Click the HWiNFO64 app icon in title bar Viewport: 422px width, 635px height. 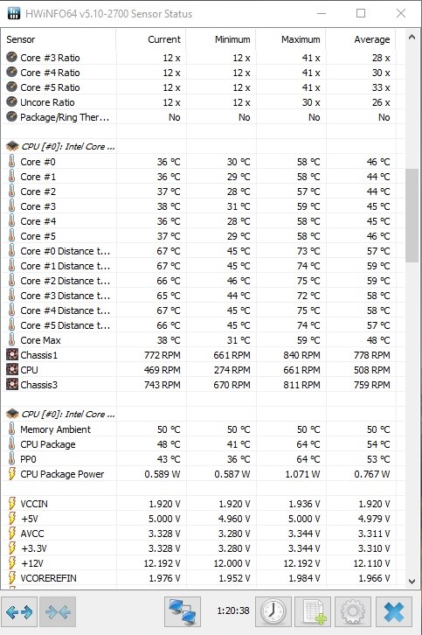click(13, 13)
